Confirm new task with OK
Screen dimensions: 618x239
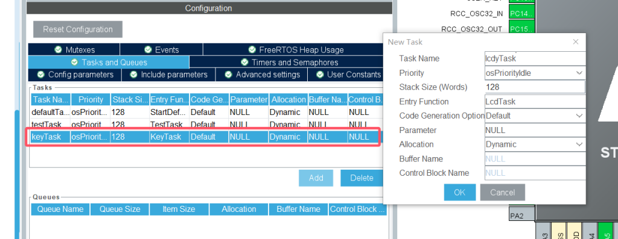click(459, 192)
